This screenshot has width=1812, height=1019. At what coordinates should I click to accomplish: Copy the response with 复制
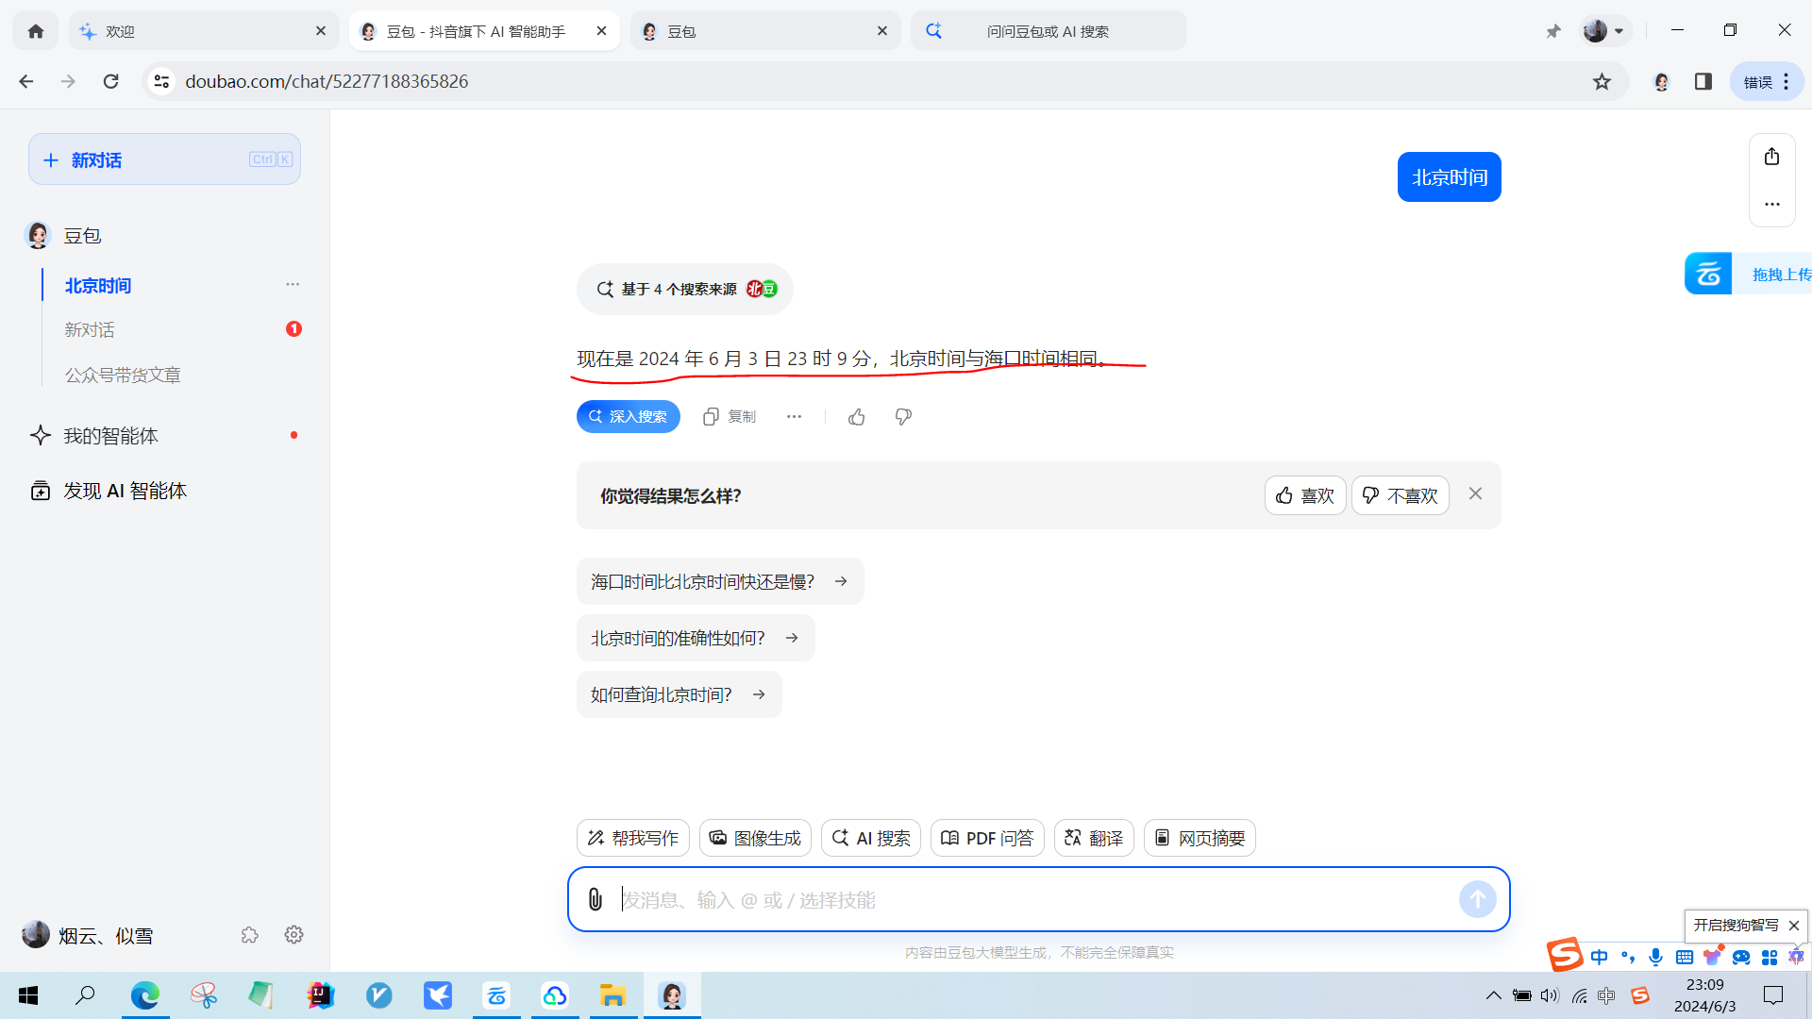[x=730, y=417]
